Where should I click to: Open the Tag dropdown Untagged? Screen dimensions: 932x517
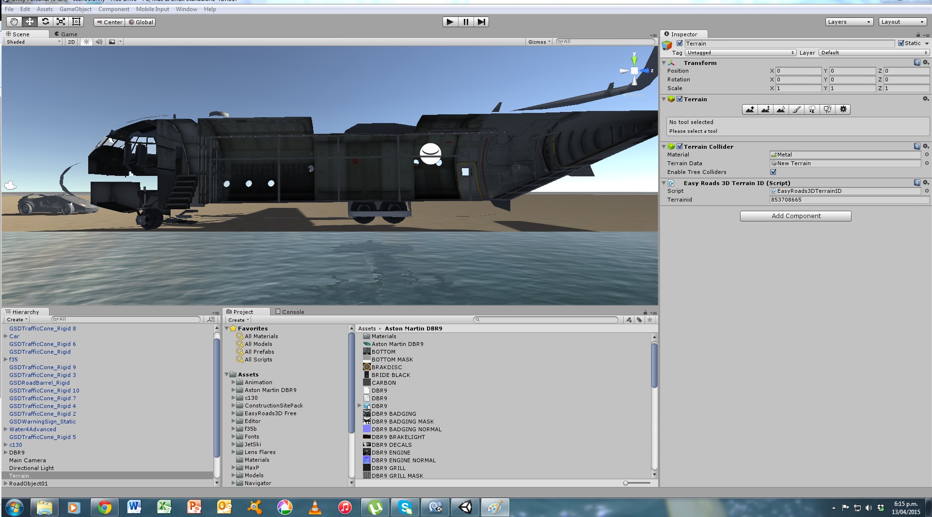(741, 53)
